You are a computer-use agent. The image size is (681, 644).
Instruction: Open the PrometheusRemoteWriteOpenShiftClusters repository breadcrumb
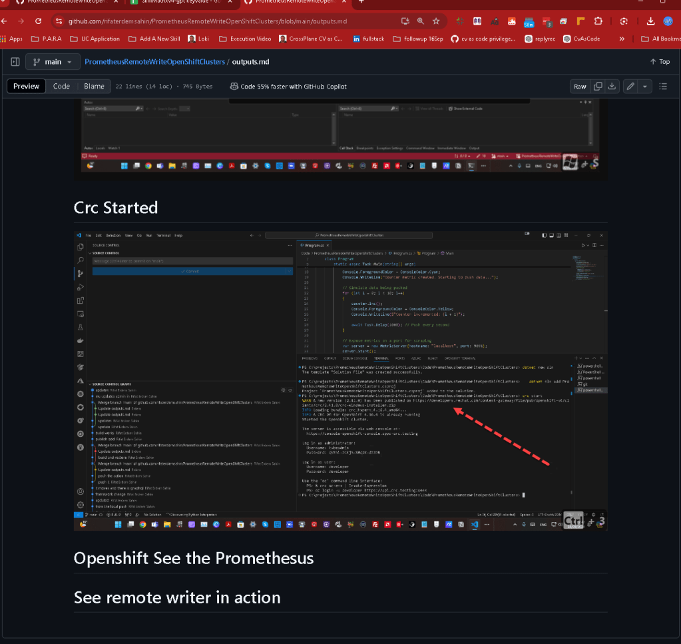154,62
